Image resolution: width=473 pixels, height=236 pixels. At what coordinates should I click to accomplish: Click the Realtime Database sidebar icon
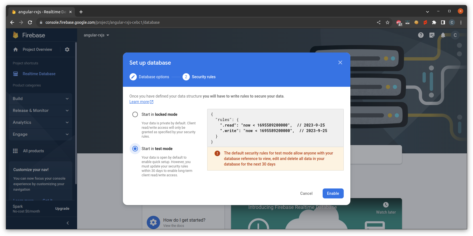[x=16, y=74]
